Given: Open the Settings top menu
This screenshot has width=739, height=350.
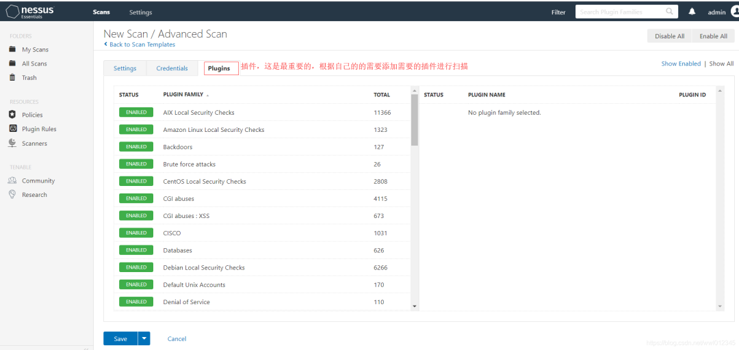Looking at the screenshot, I should pyautogui.click(x=140, y=12).
